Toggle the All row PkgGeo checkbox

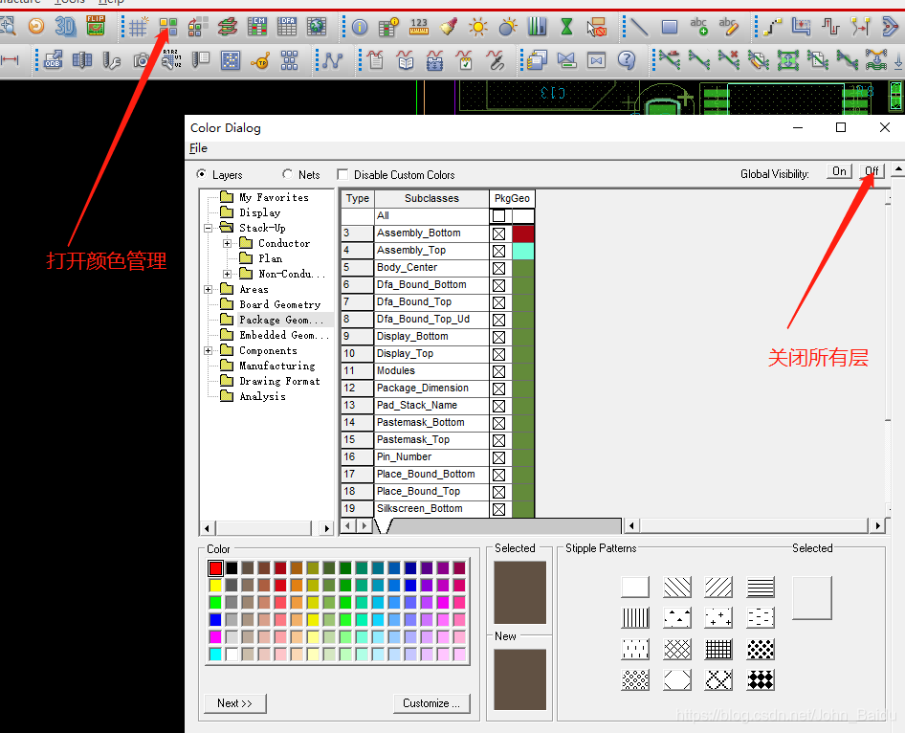499,216
